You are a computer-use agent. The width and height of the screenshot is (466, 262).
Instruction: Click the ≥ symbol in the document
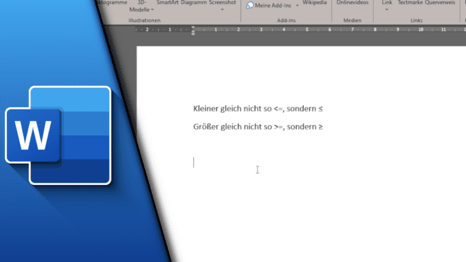point(320,127)
